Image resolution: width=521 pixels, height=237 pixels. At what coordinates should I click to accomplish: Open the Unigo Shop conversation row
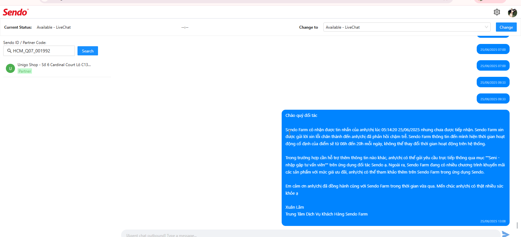[57, 68]
